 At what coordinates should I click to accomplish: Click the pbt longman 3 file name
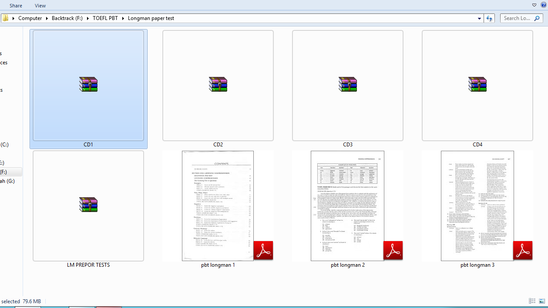coord(477,265)
